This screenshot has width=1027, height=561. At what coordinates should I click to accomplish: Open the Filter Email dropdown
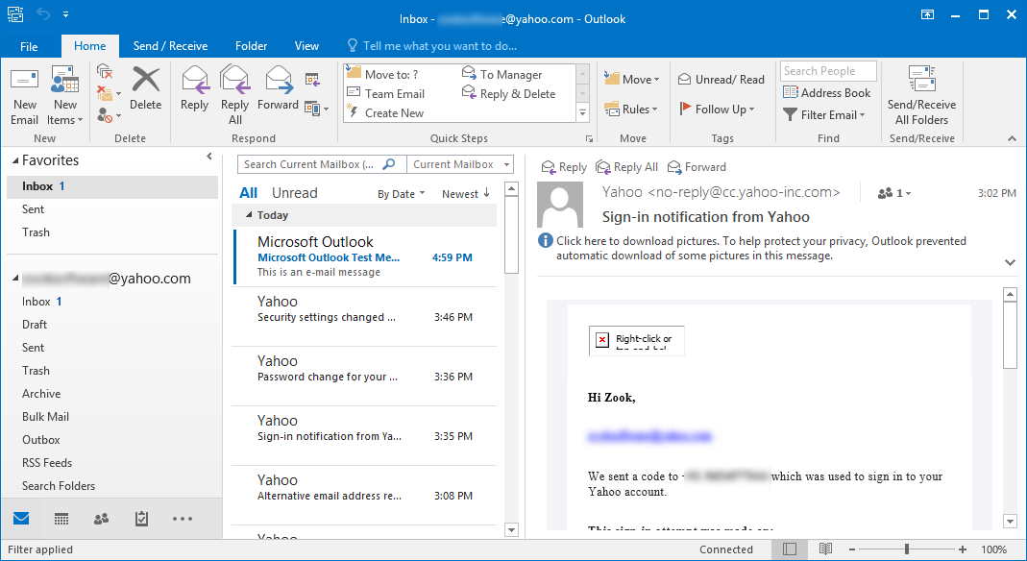(824, 114)
